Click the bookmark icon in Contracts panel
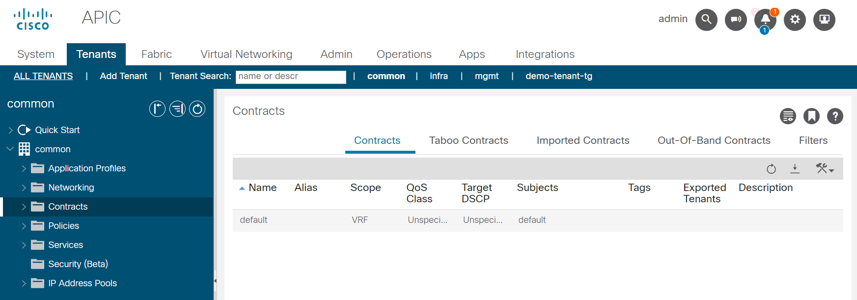The height and width of the screenshot is (300, 857). 811,116
